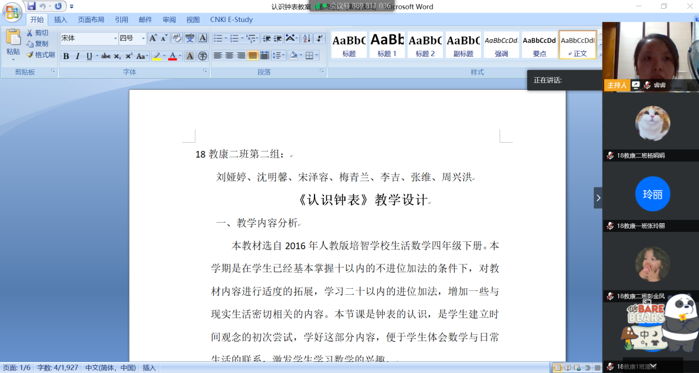Open the bullet list dropdown arrow
This screenshot has height=373, width=699.
(x=226, y=37)
